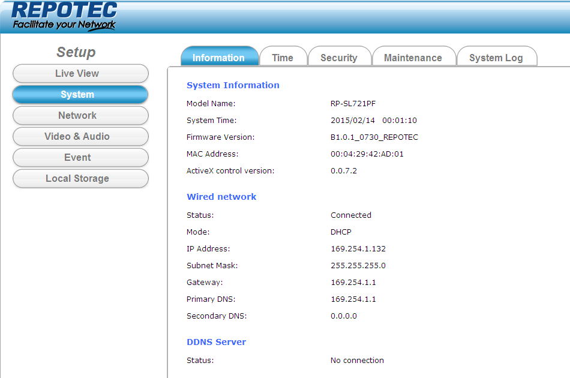Click the System Information section heading
The image size is (570, 378).
[233, 85]
